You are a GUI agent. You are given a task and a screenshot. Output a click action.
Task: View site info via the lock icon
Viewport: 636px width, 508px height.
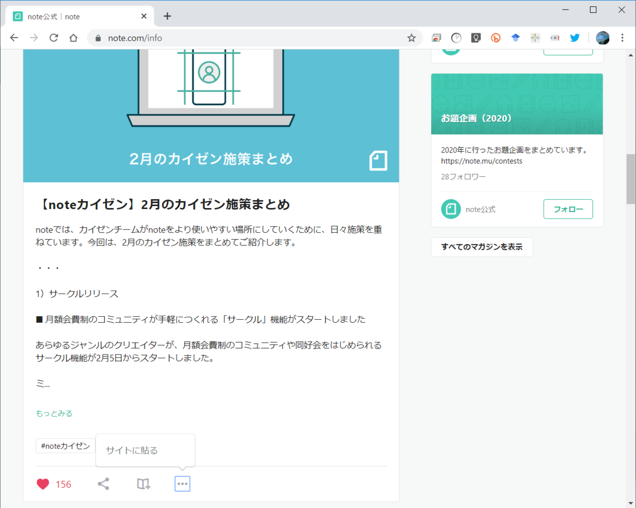(98, 38)
